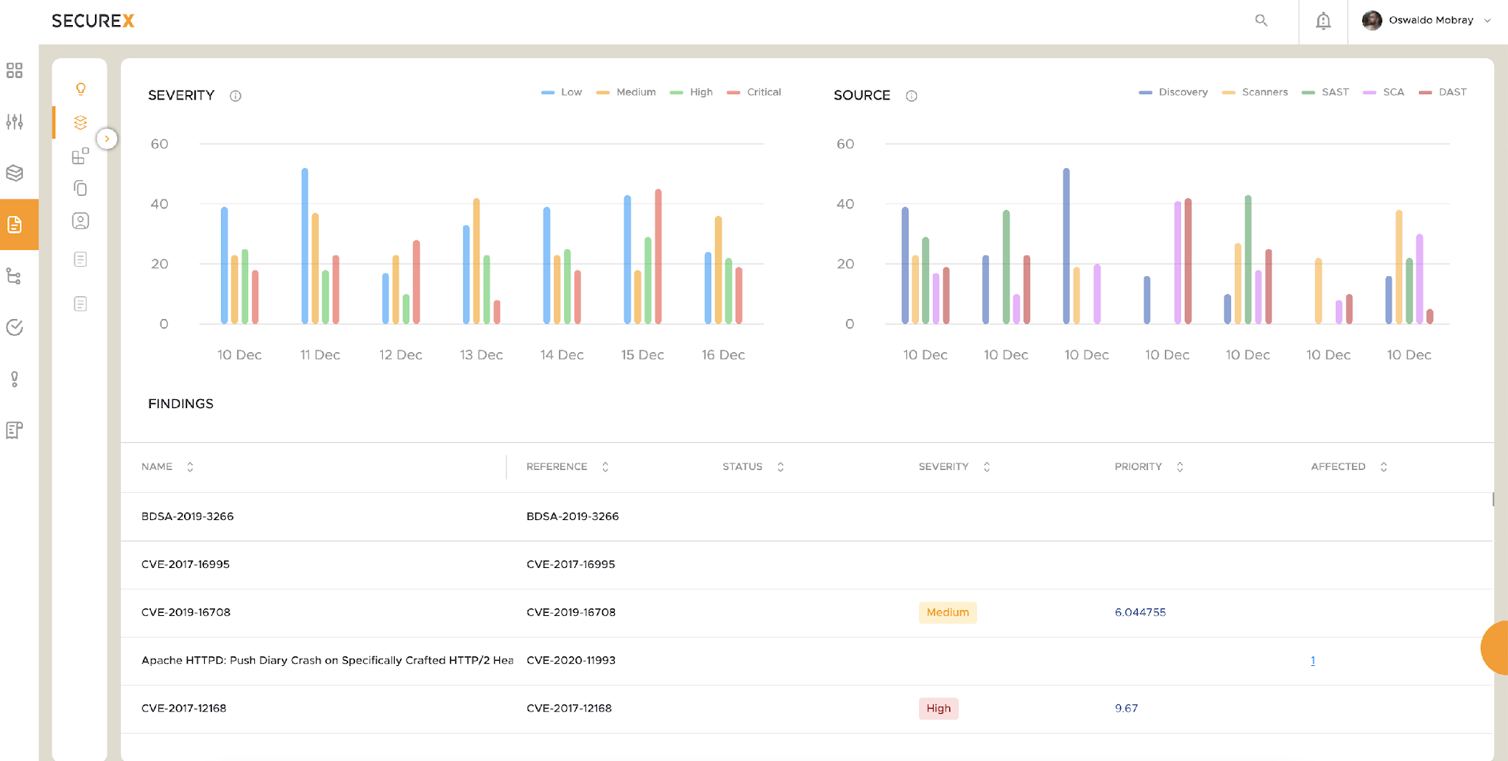Select the BDSA-2019-3266 finding name
The width and height of the screenshot is (1508, 761).
click(x=187, y=516)
